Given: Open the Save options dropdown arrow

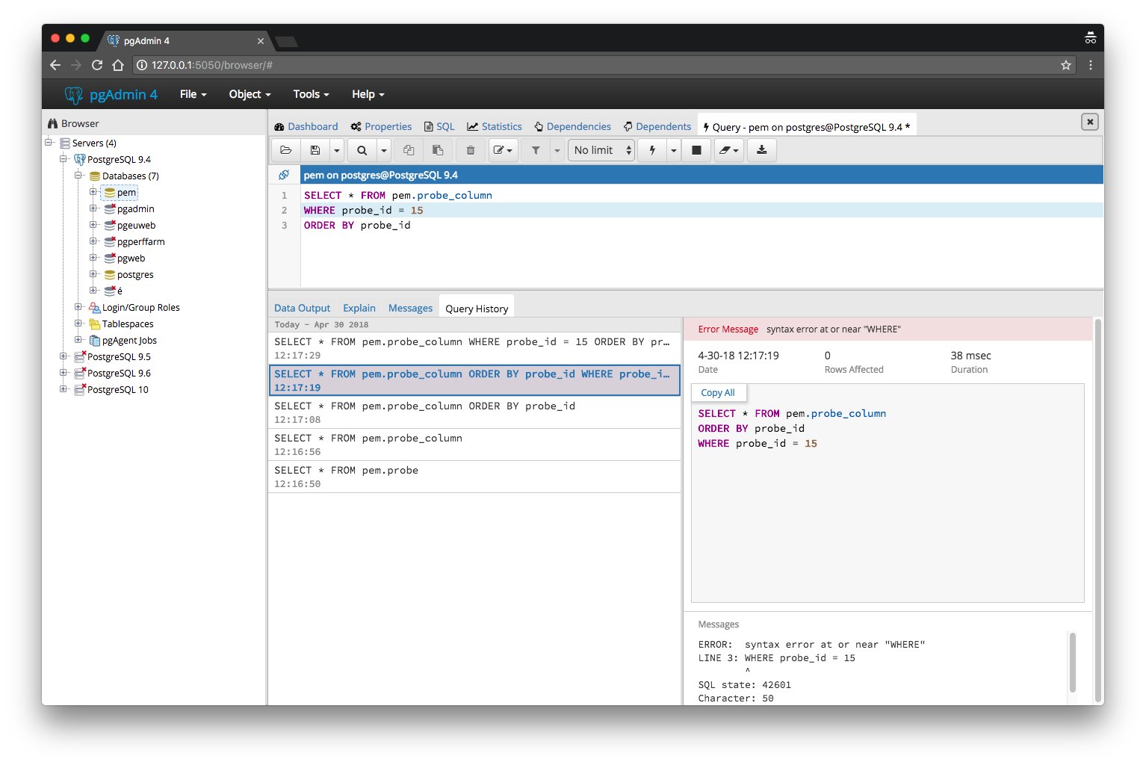Looking at the screenshot, I should (x=337, y=150).
